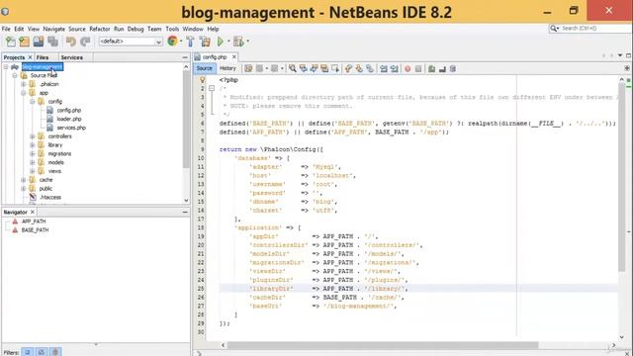Click the Find Previous Occurrence icon

304,68
